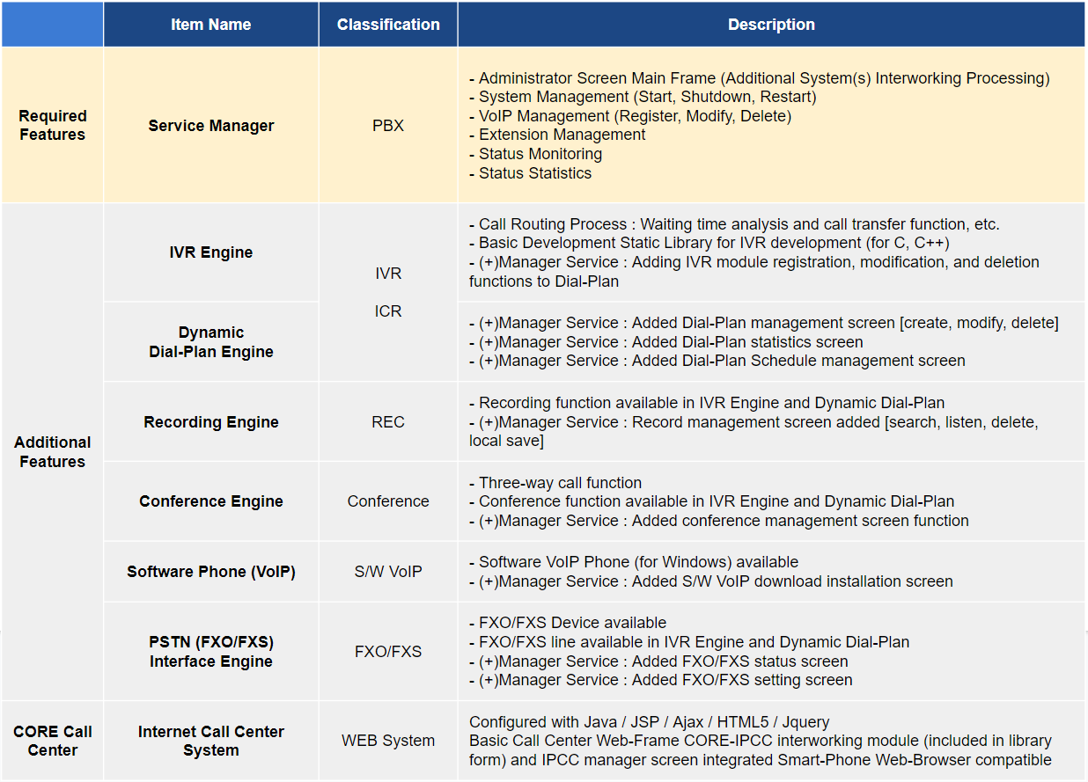Click the Description column header
Viewport: 1088px width, 782px height.
770,25
